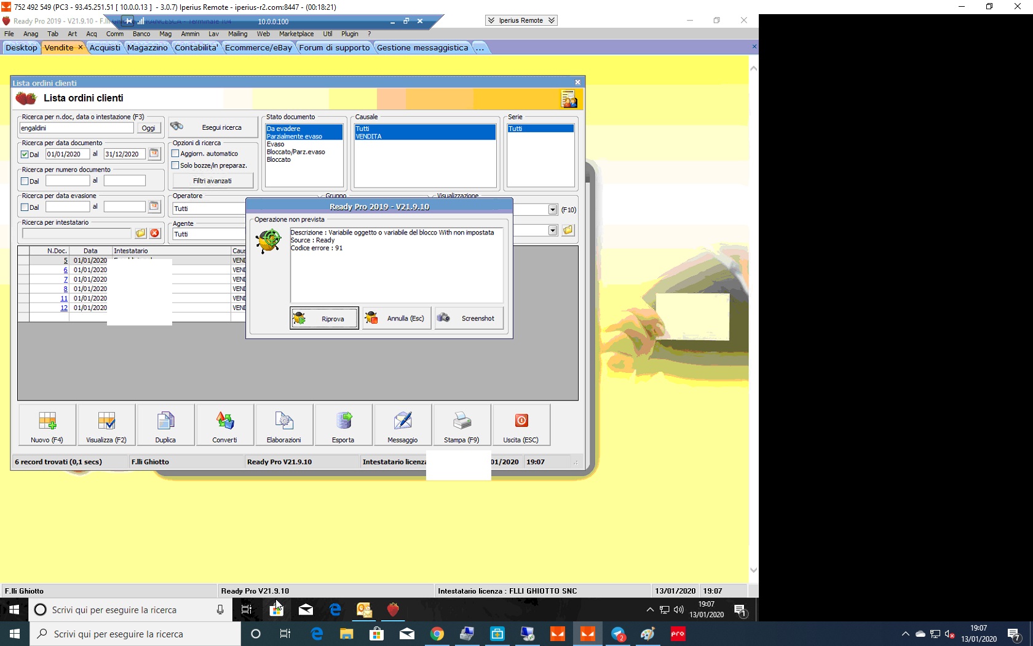This screenshot has height=646, width=1033.
Task: Expand remote tray hidden icons chevron
Action: click(650, 610)
